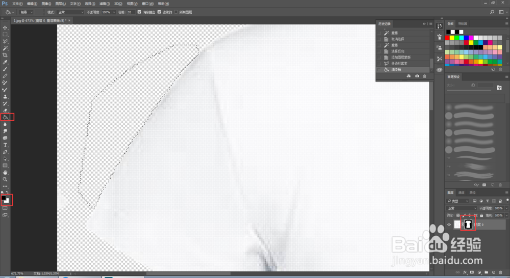Select the Pen tool

5,152
